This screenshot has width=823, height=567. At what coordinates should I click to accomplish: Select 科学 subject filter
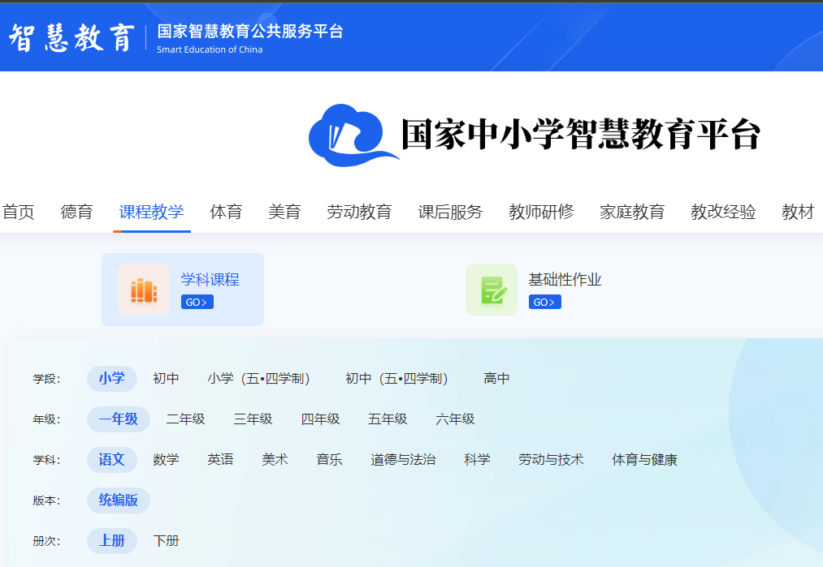477,460
